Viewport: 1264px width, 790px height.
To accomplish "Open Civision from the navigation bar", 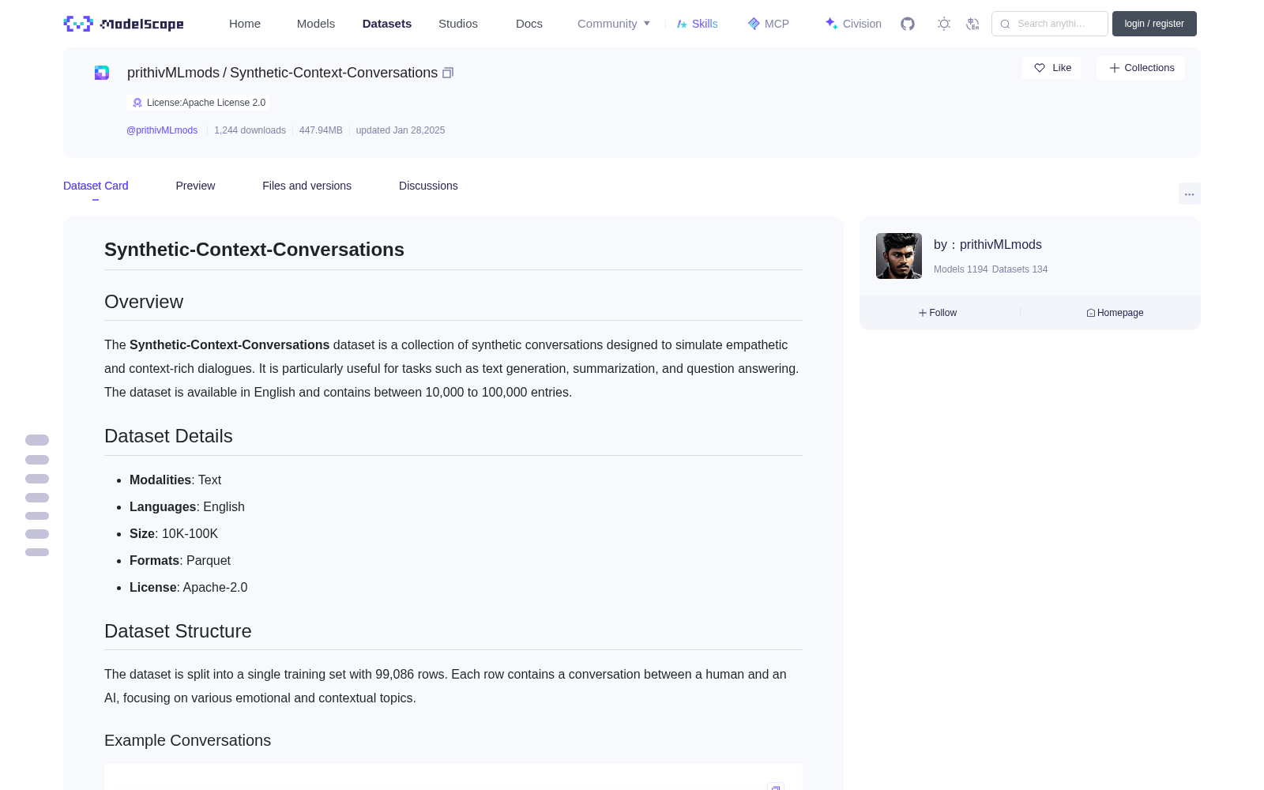I will pyautogui.click(x=853, y=24).
